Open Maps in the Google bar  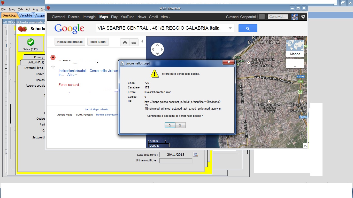coord(104,17)
